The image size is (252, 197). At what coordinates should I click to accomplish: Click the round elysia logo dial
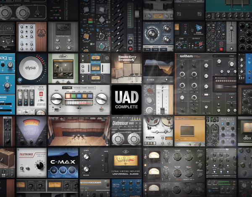pyautogui.click(x=31, y=68)
